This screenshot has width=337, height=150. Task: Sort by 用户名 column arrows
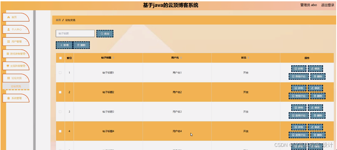[x=181, y=58]
